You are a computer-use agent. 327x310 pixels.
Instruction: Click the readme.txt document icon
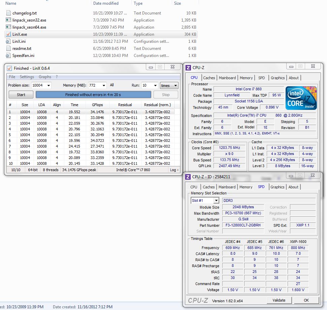(x=8, y=49)
